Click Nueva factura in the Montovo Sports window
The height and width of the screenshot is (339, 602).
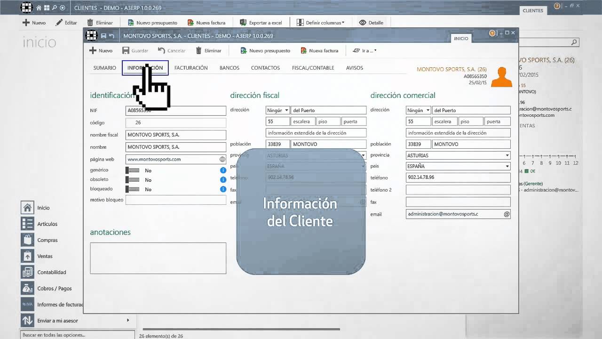[x=319, y=50]
